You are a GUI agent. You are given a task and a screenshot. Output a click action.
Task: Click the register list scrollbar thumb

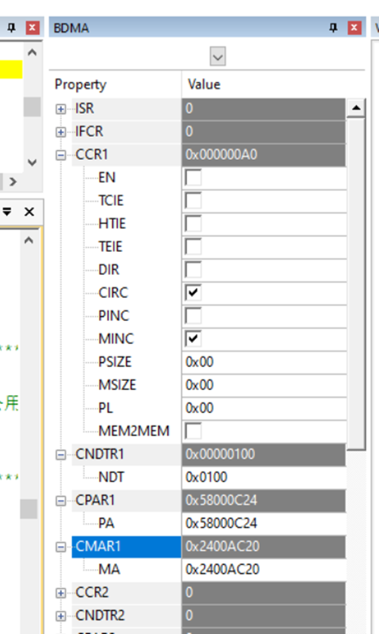click(356, 284)
